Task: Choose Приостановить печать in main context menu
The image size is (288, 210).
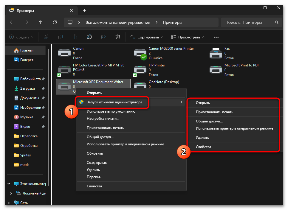Action: coord(131,128)
